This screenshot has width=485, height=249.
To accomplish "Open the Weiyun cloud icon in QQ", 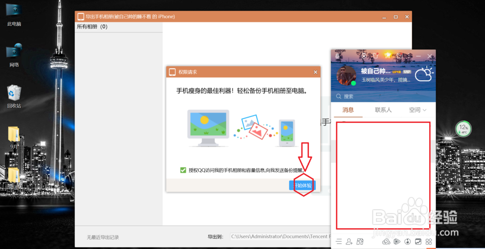I will pyautogui.click(x=386, y=241).
